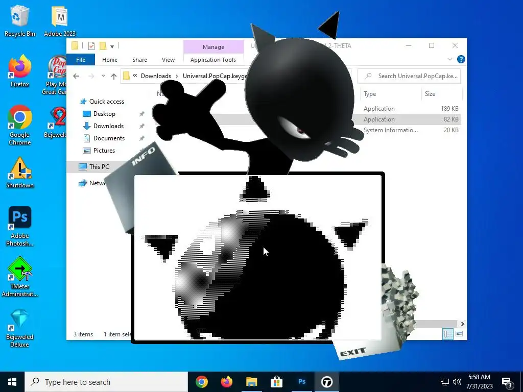Switch Explorer to details view icon
Image resolution: width=523 pixels, height=392 pixels.
coord(448,334)
